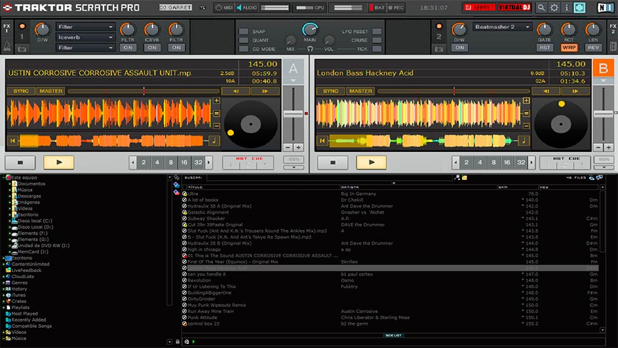Select History in browser tree
This screenshot has width=618, height=348.
click(x=19, y=289)
